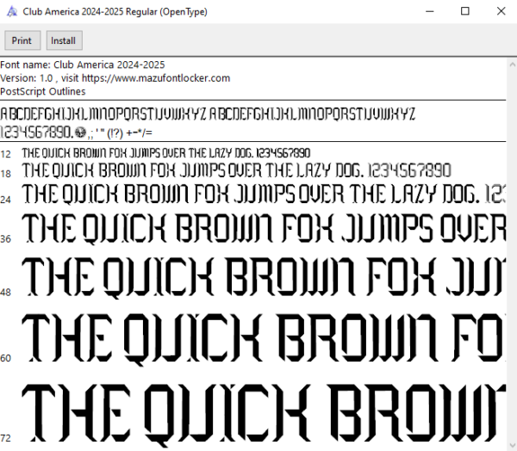Click the 12-point quick brown fox sample

click(x=166, y=153)
